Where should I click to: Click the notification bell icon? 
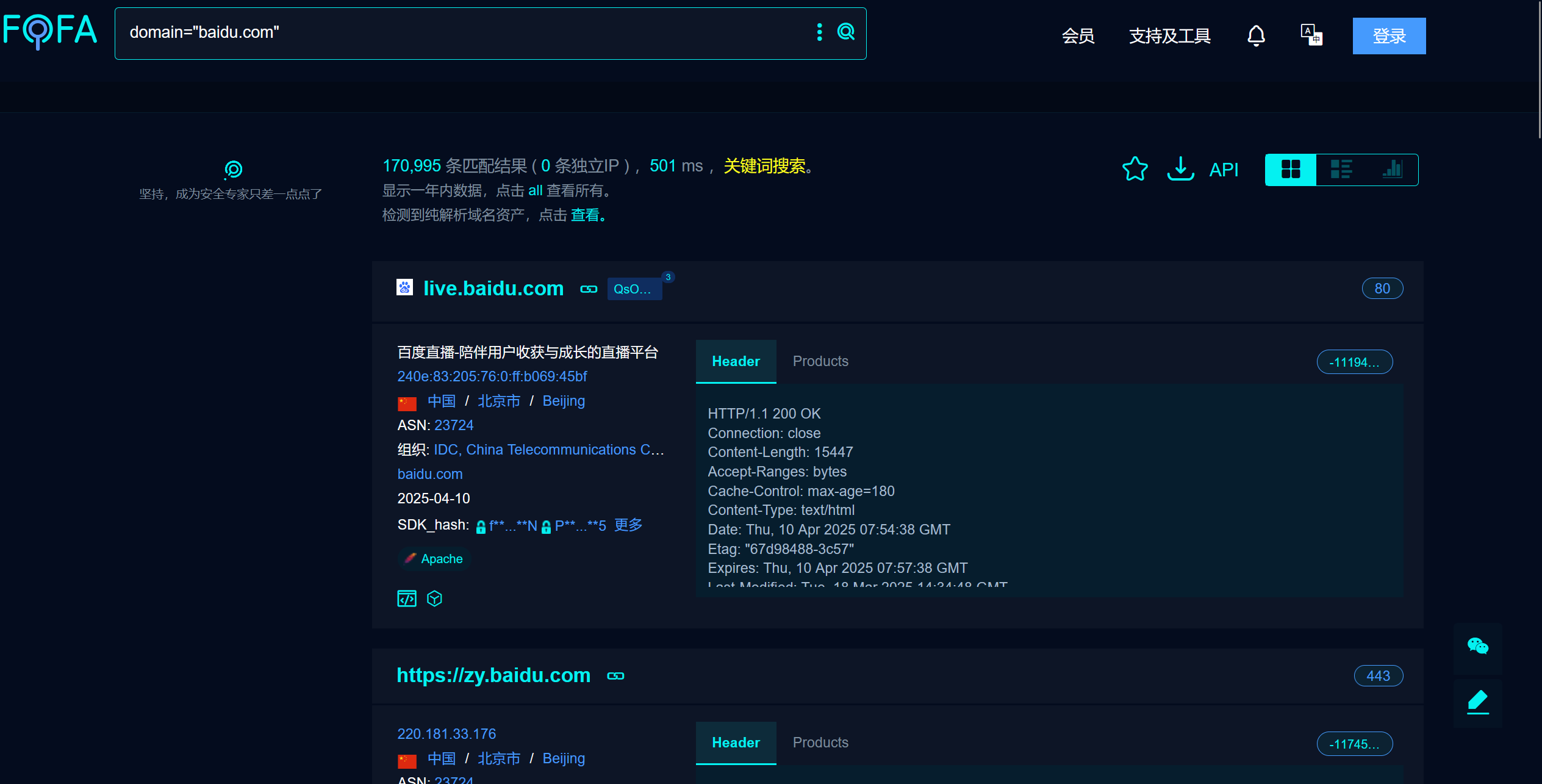click(1256, 35)
